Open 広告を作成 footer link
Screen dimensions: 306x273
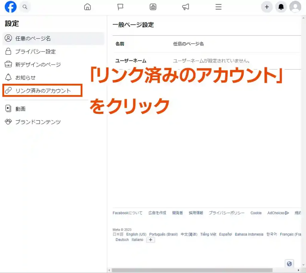(x=157, y=213)
